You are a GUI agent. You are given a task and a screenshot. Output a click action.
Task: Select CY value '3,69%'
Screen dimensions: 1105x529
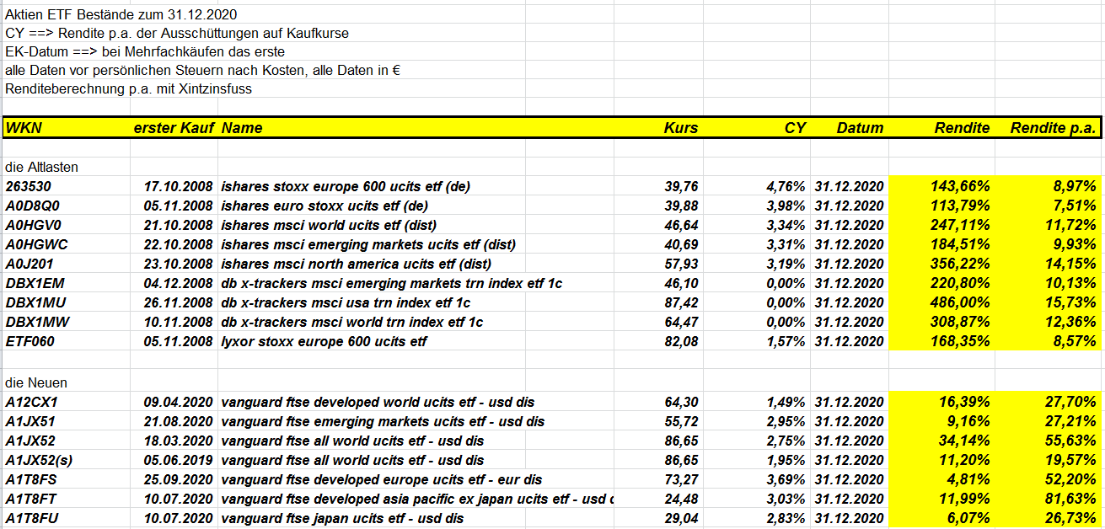786,480
